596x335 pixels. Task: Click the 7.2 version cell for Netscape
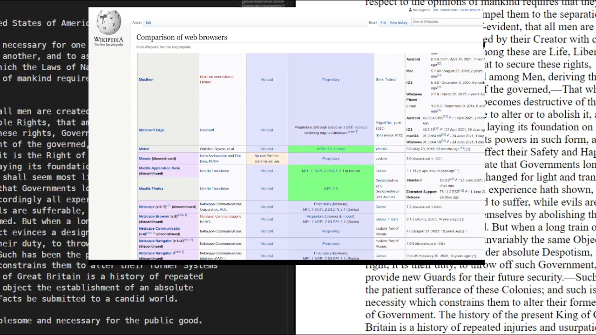(x=444, y=207)
